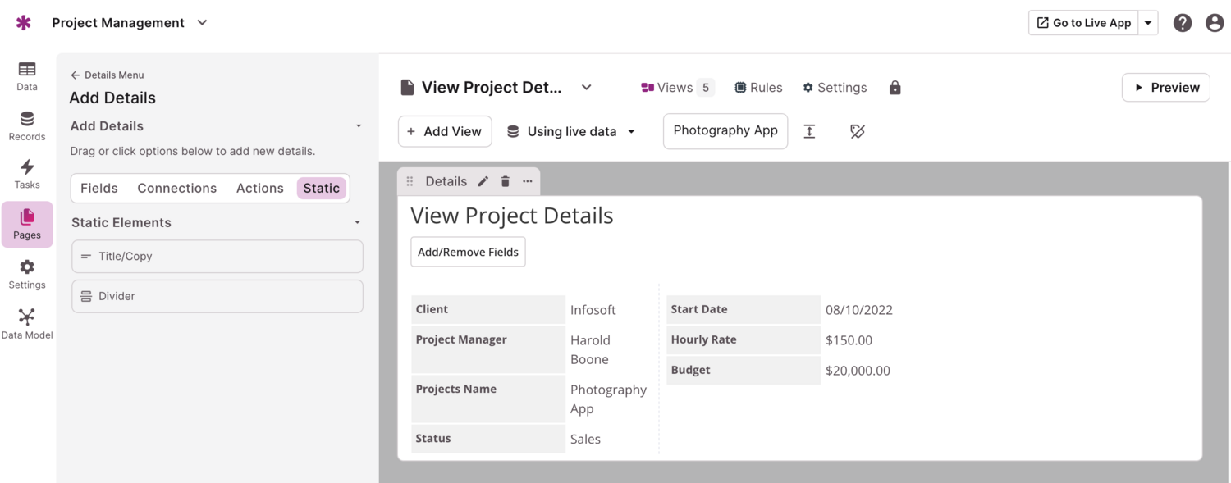The height and width of the screenshot is (483, 1231).
Task: Edit the Details view with pencil icon
Action: pos(483,181)
